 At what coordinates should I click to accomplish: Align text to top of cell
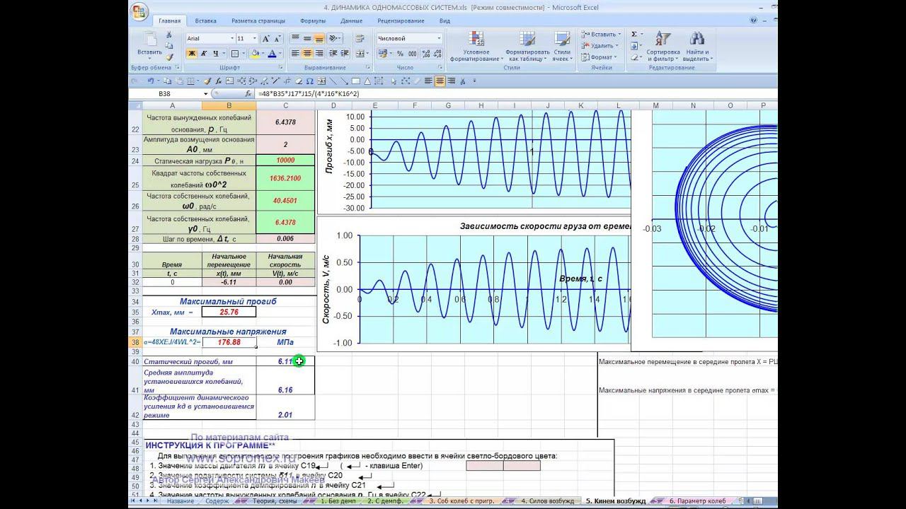296,38
